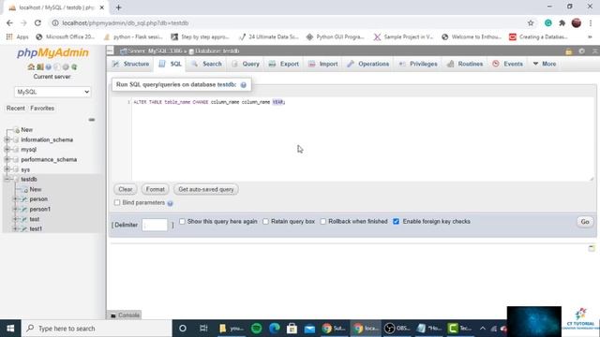Reload the browser page
Viewport: 600px width, 337px height.
coord(37,22)
